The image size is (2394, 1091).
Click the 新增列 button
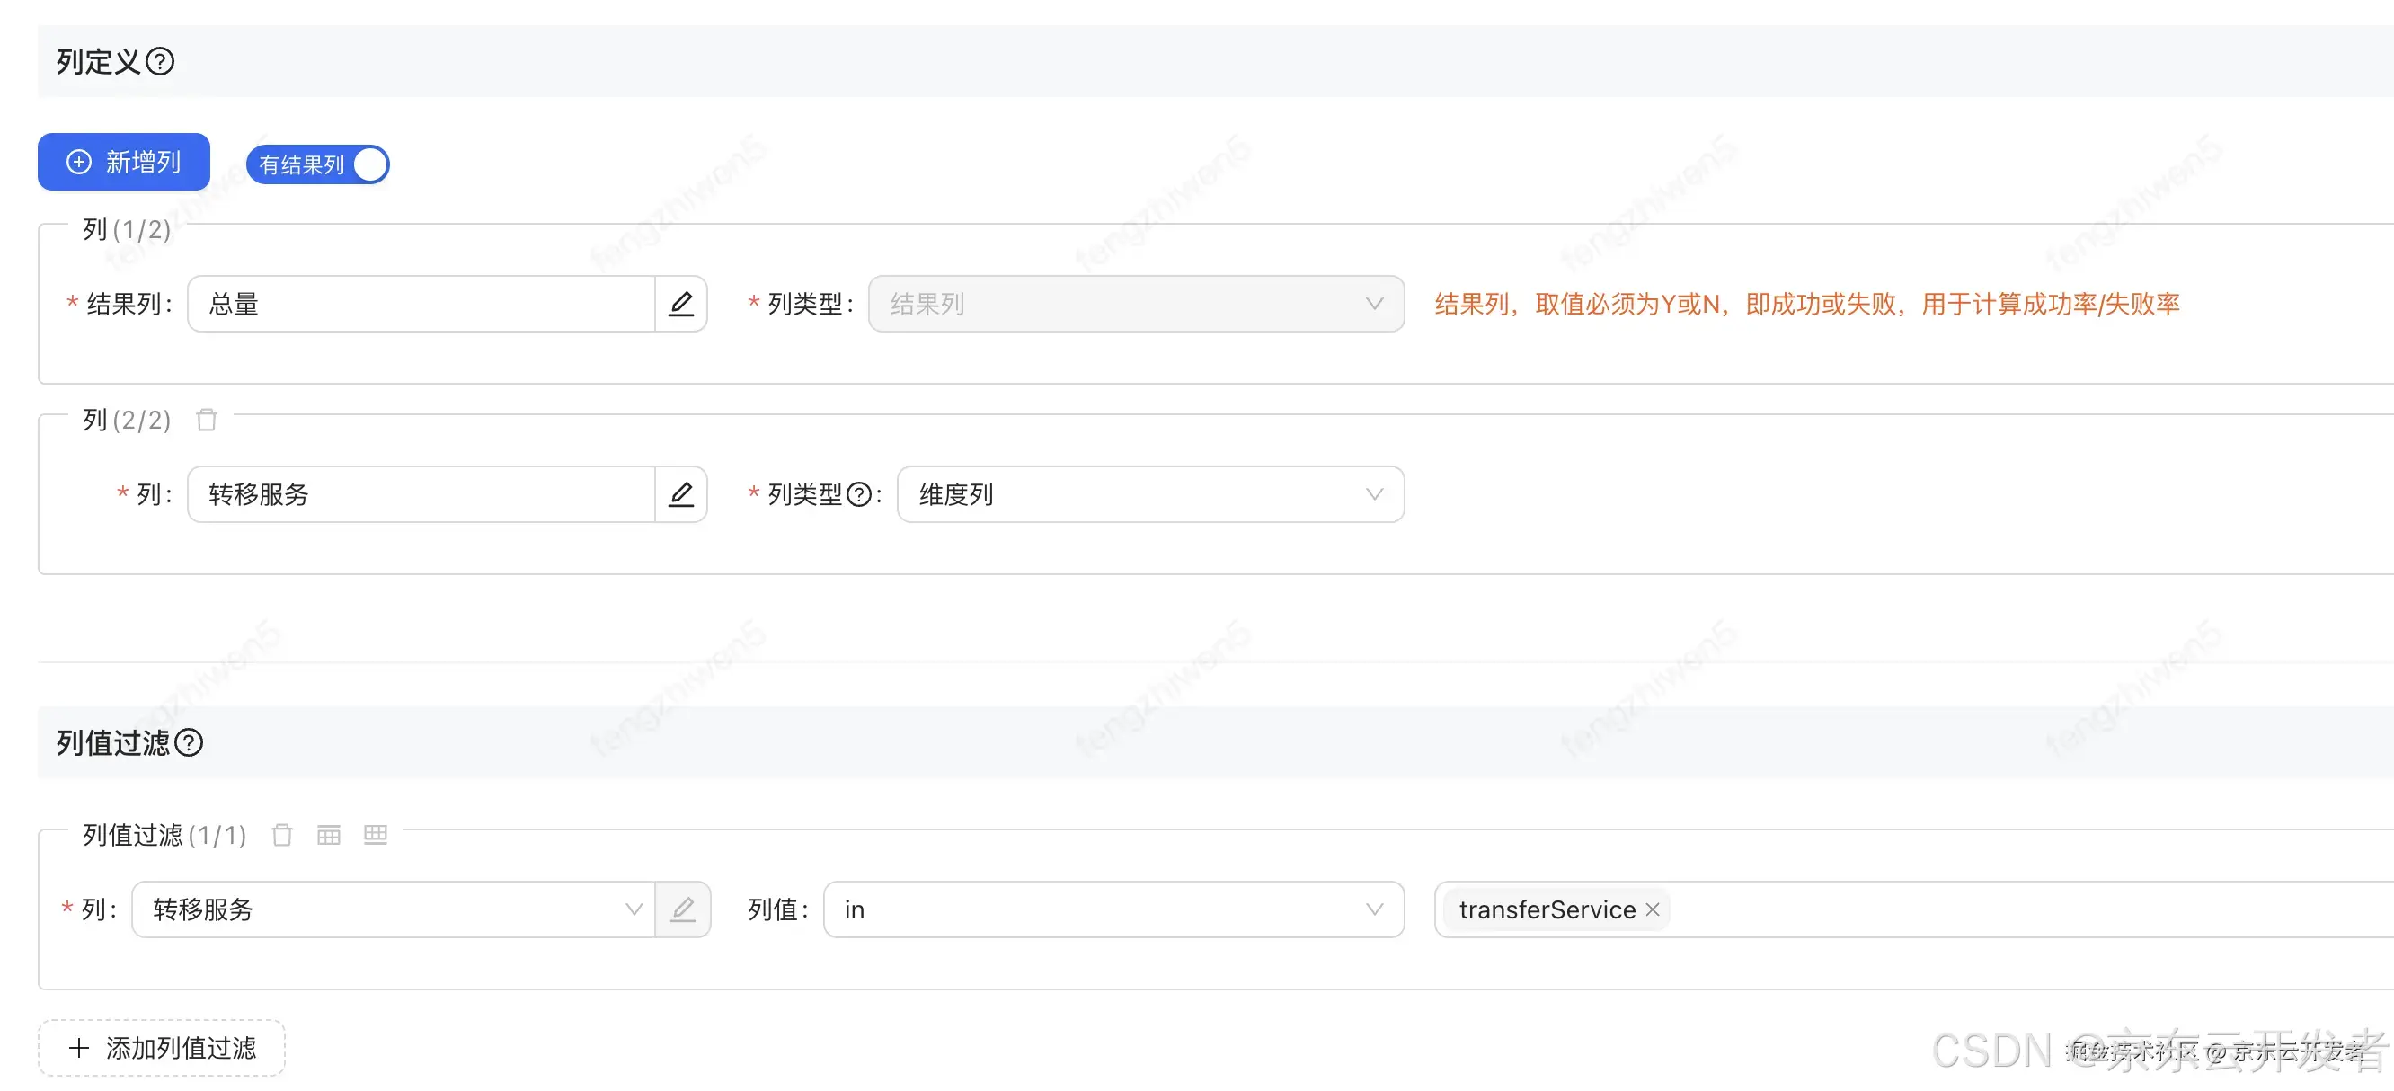(x=124, y=162)
